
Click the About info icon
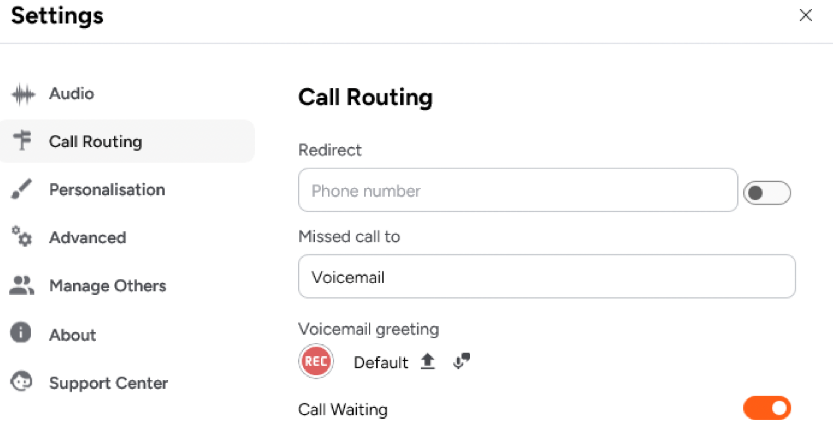coord(21,333)
